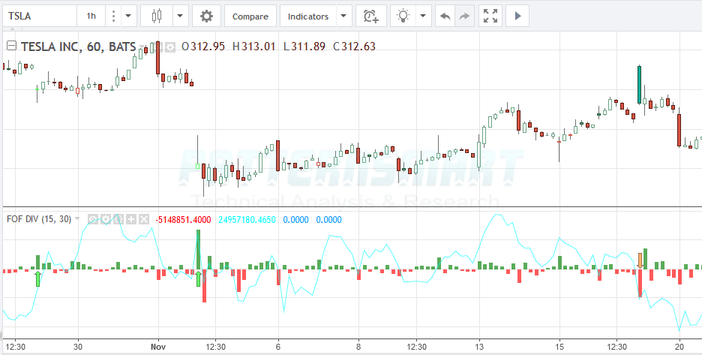Click the red -5148851.4000 indicator value
Screen dimensions: 702x355
[x=183, y=220]
